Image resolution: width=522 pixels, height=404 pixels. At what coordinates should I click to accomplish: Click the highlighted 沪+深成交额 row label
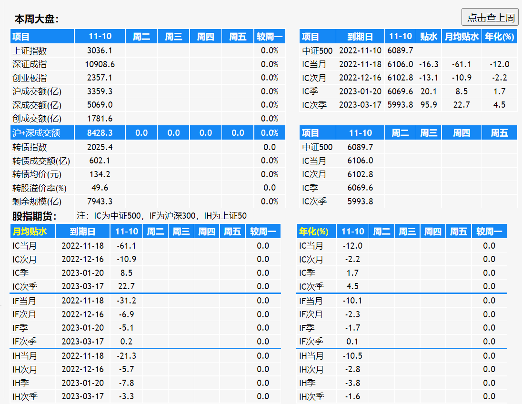click(36, 133)
